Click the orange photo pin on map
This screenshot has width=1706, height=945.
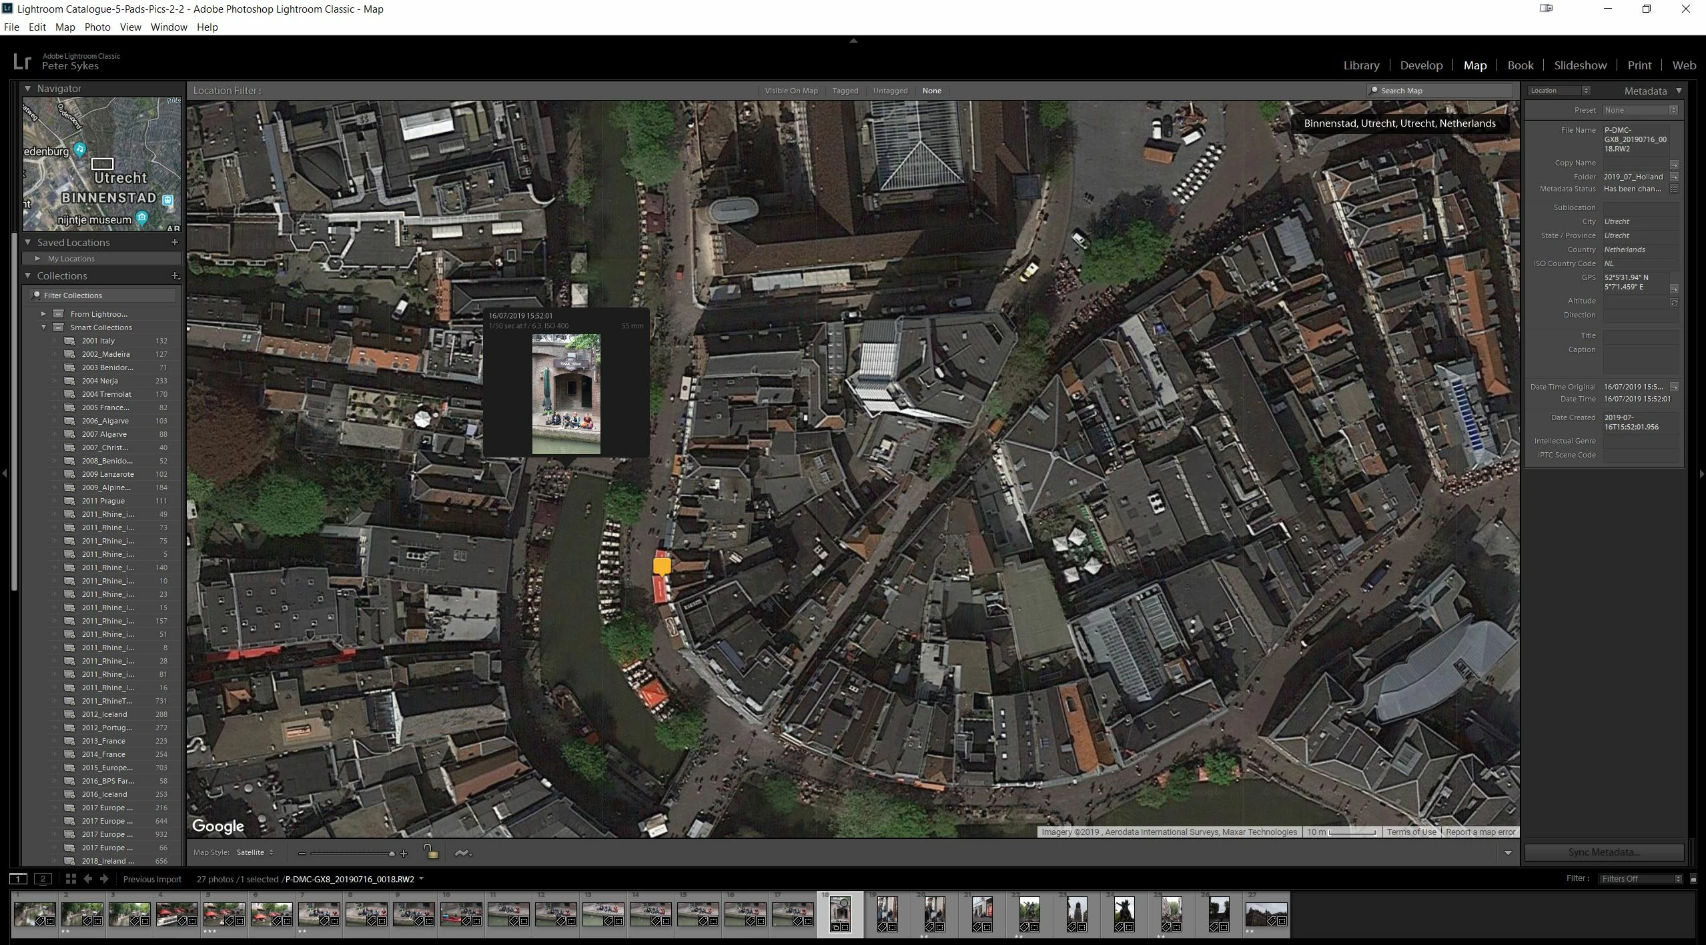coord(661,566)
